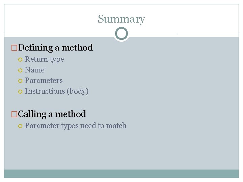
Task: Click the Name sub-bullet text
Action: (35, 70)
